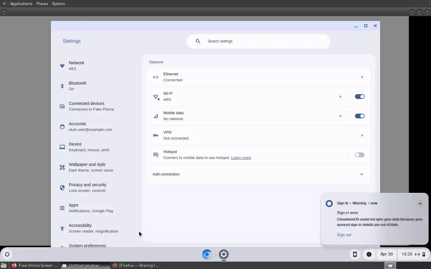Click the Wi-Fi sidebar icon
Viewport: 431px width, 269px height.
click(62, 66)
